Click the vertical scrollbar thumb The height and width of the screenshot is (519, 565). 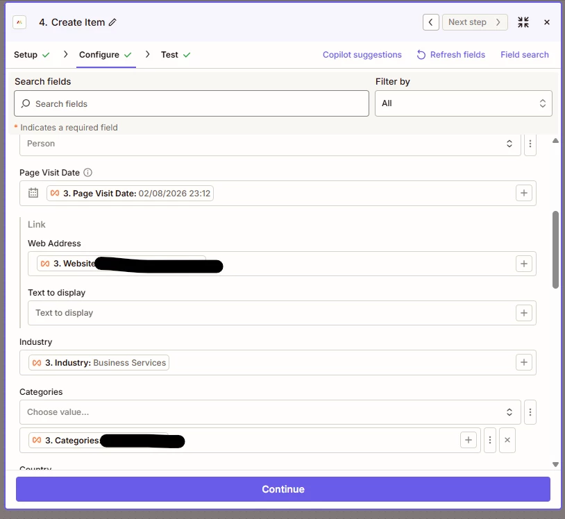tap(555, 250)
